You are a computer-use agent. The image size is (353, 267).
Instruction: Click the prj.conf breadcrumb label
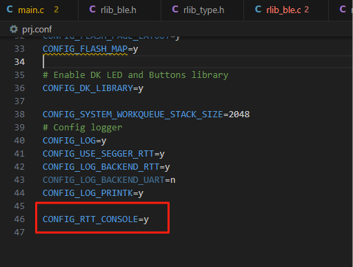37,30
